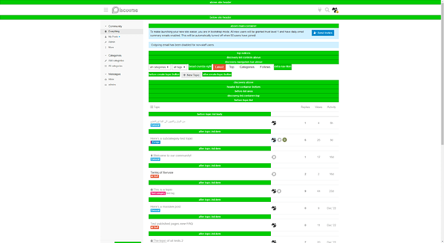Open the Terms of Service topic
444x243 pixels.
(162, 172)
